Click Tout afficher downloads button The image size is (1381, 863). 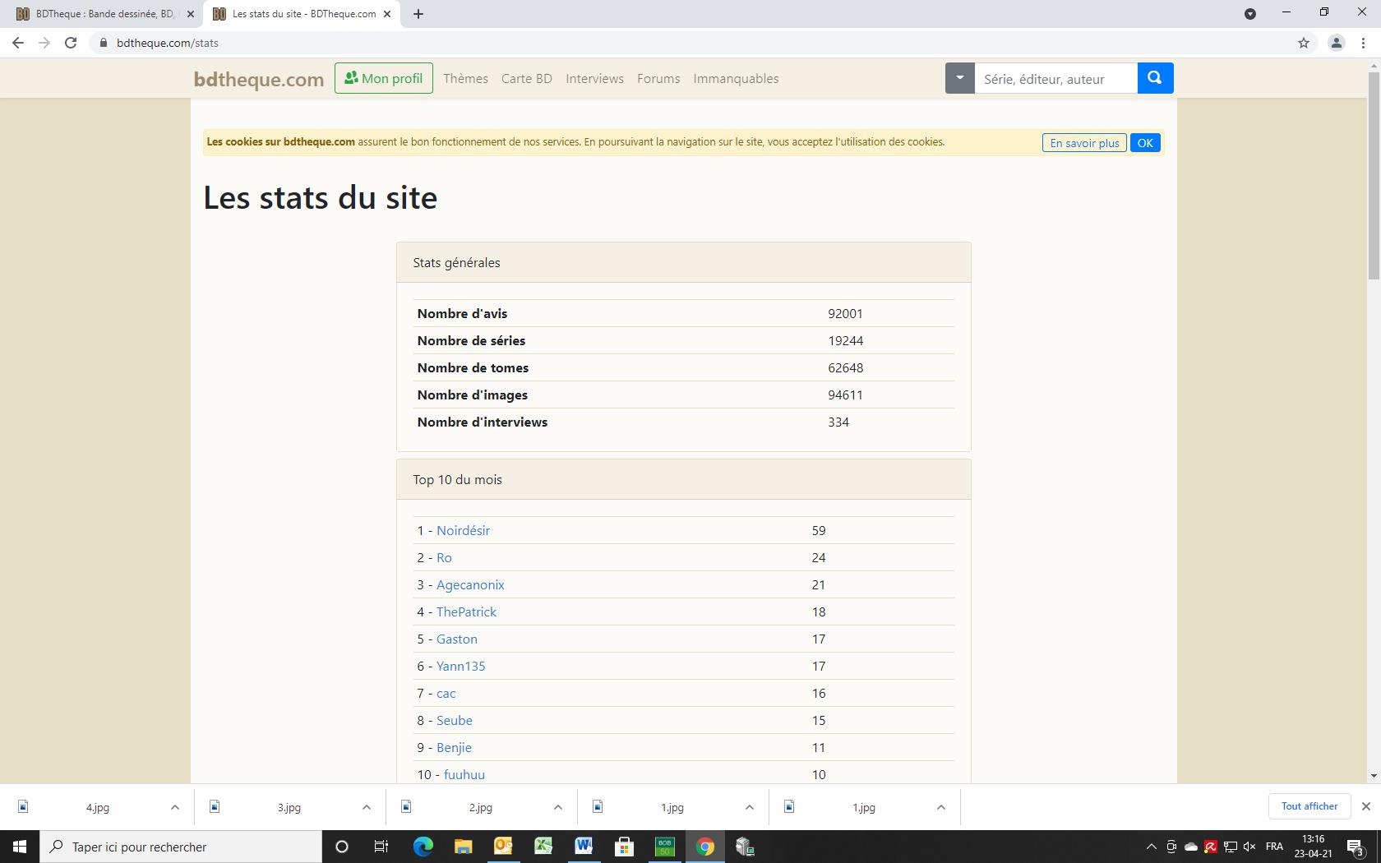[1309, 806]
